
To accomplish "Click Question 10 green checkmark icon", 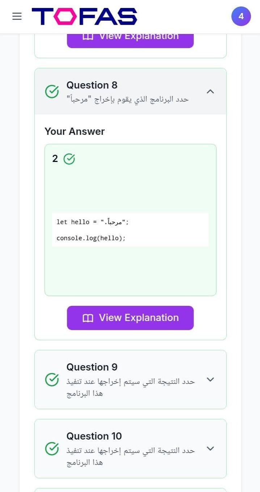I will point(52,449).
